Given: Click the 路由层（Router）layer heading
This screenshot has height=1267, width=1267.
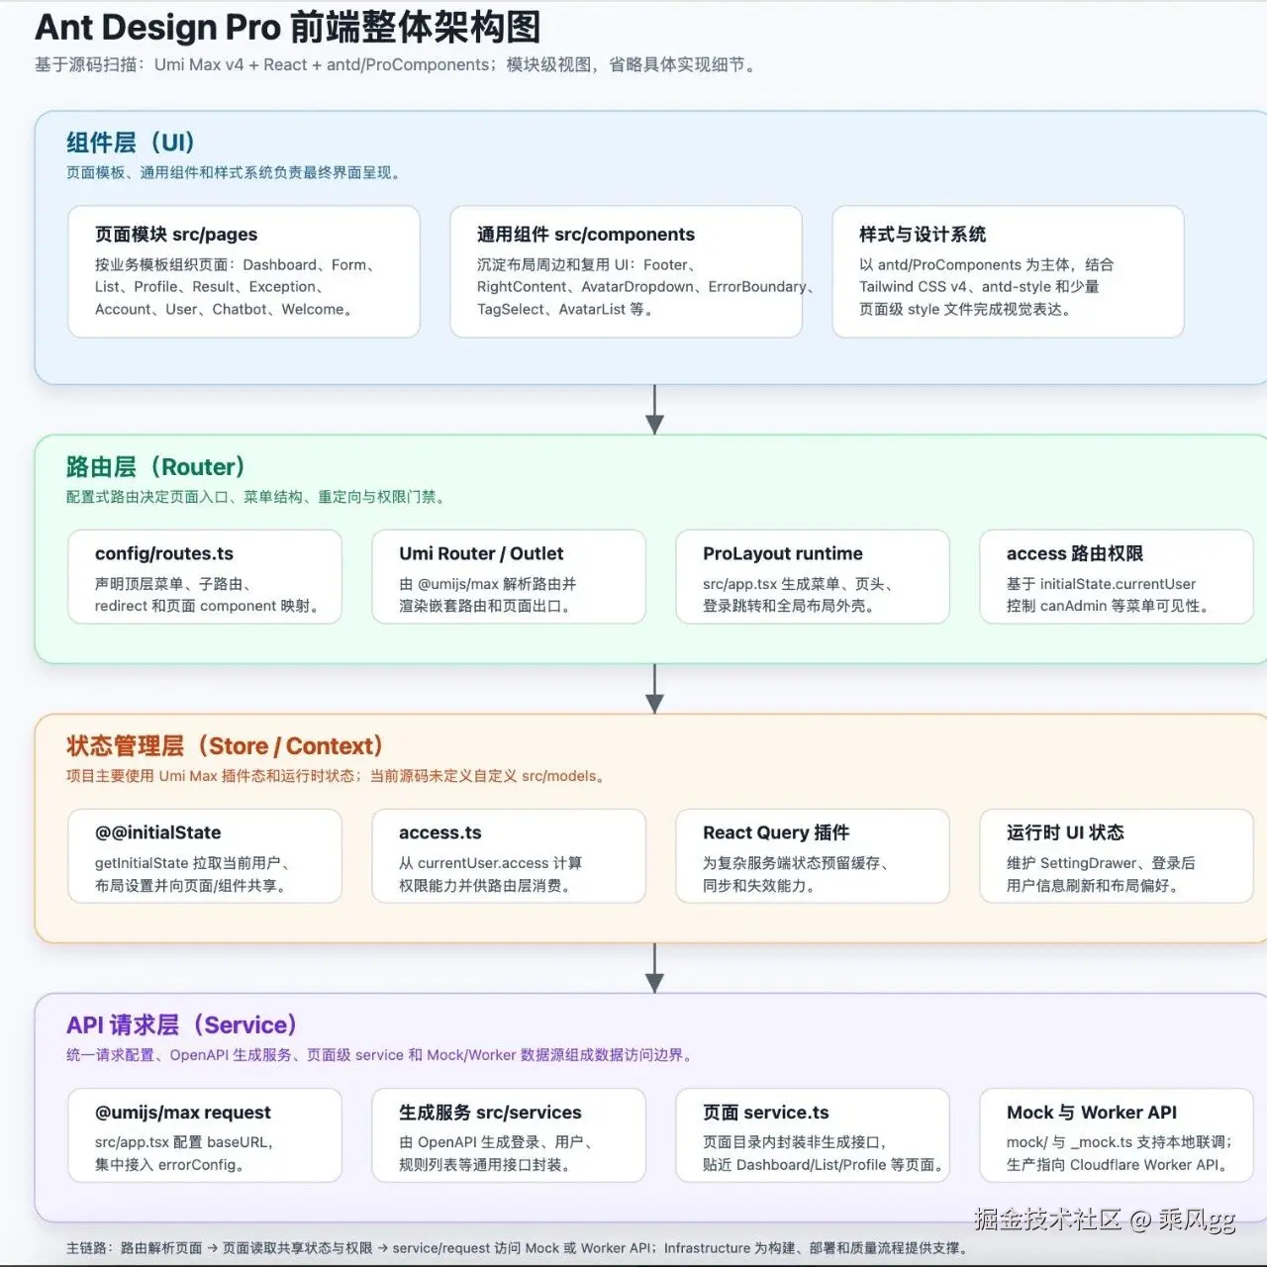Looking at the screenshot, I should click(x=155, y=467).
